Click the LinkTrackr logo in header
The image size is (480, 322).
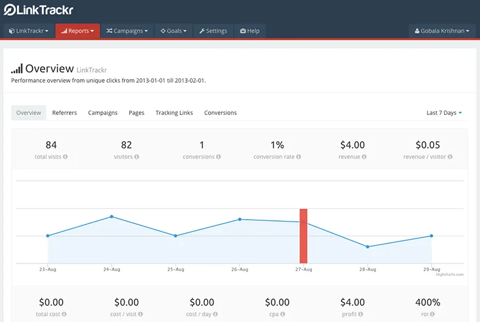click(38, 10)
